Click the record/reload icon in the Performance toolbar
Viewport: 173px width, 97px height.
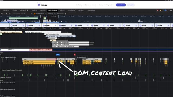pyautogui.click(x=2, y=13)
